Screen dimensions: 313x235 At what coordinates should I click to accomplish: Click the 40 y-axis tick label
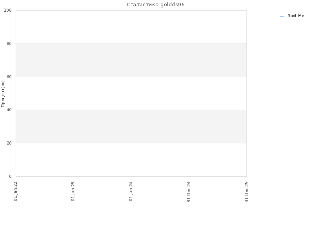[x=9, y=110]
